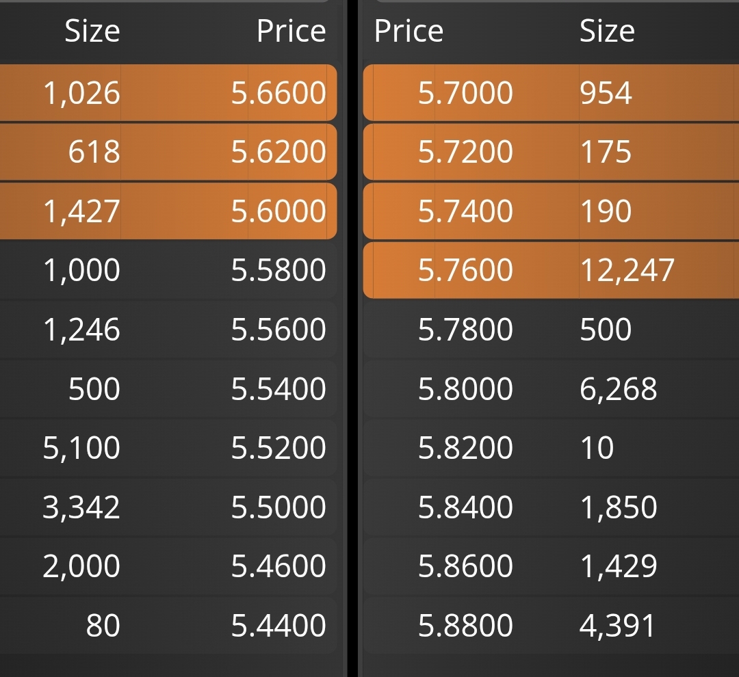Screen dimensions: 739x677
Task: Pick the 5.5000 bid price row
Action: click(168, 507)
